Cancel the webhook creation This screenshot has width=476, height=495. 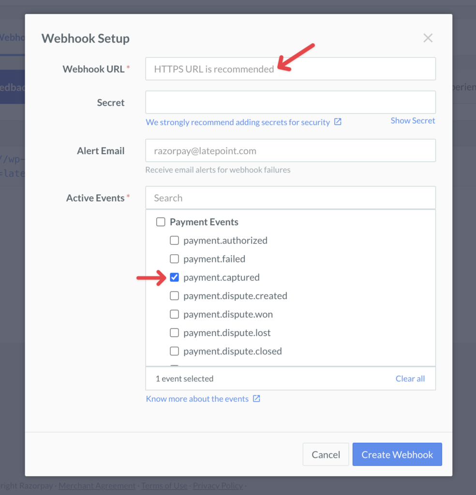tap(326, 454)
